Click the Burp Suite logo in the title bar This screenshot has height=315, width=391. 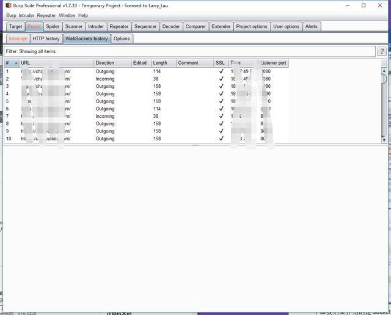pos(9,5)
